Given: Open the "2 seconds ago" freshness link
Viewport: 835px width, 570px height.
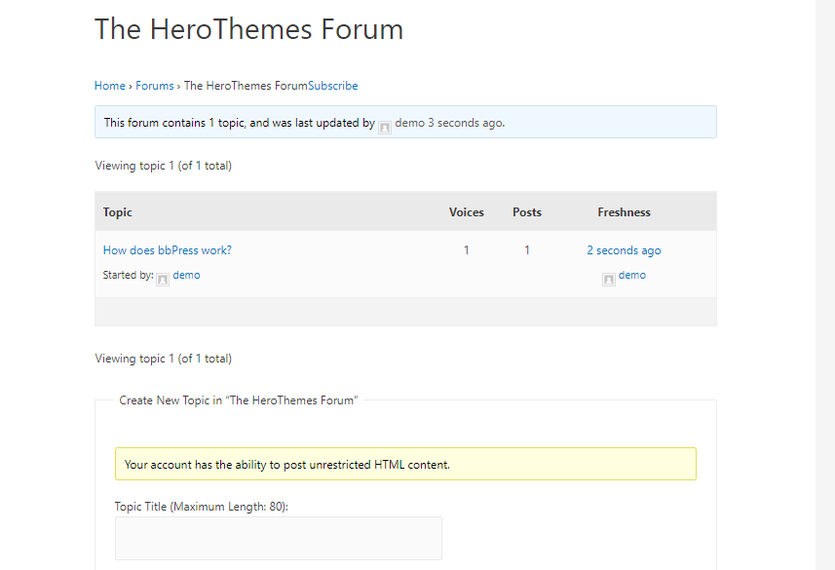Looking at the screenshot, I should click(624, 250).
